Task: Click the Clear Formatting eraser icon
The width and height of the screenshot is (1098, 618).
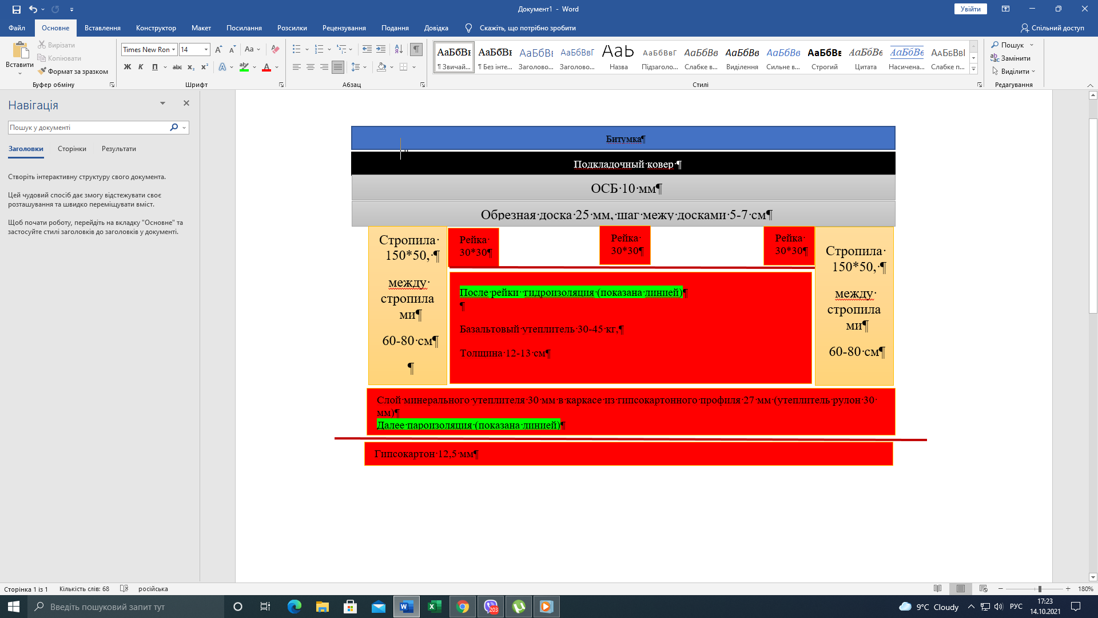Action: point(276,50)
